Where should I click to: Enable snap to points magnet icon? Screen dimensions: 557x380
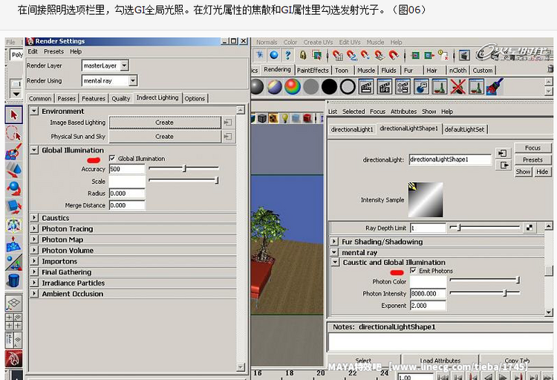[365, 55]
